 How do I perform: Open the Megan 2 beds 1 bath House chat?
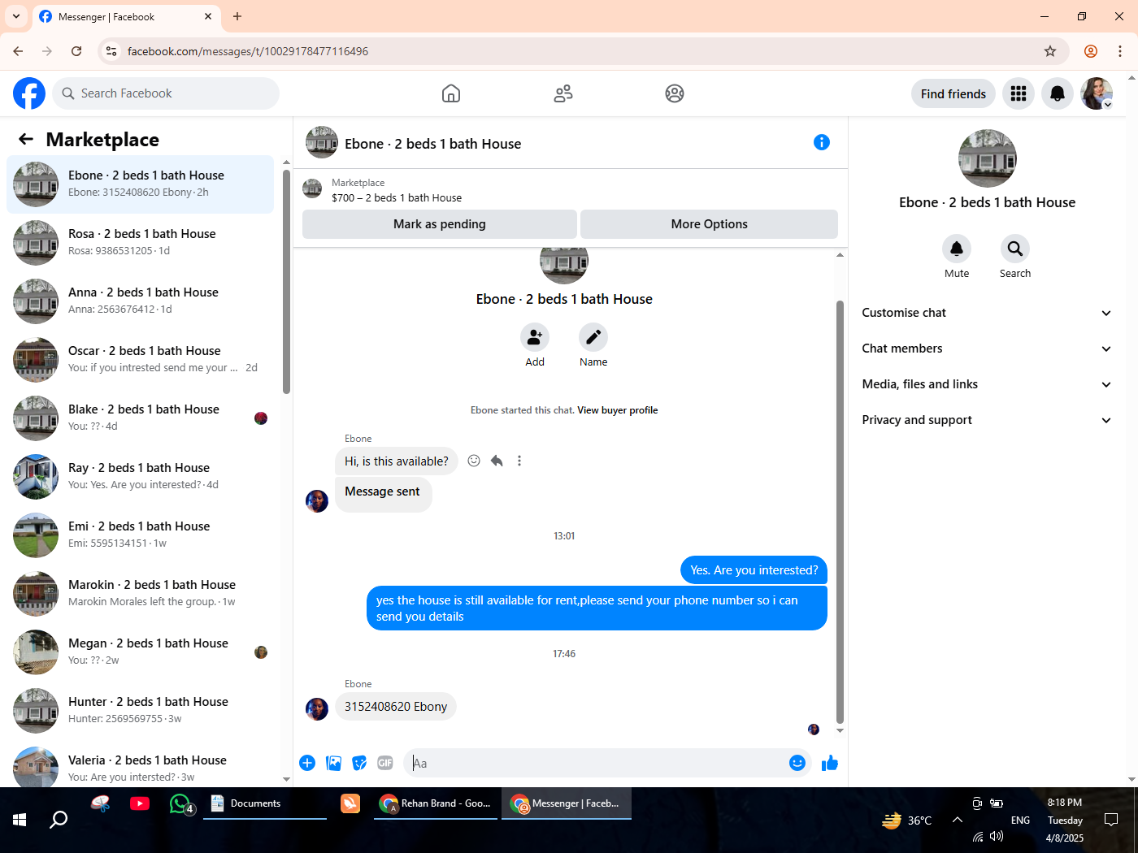(141, 652)
